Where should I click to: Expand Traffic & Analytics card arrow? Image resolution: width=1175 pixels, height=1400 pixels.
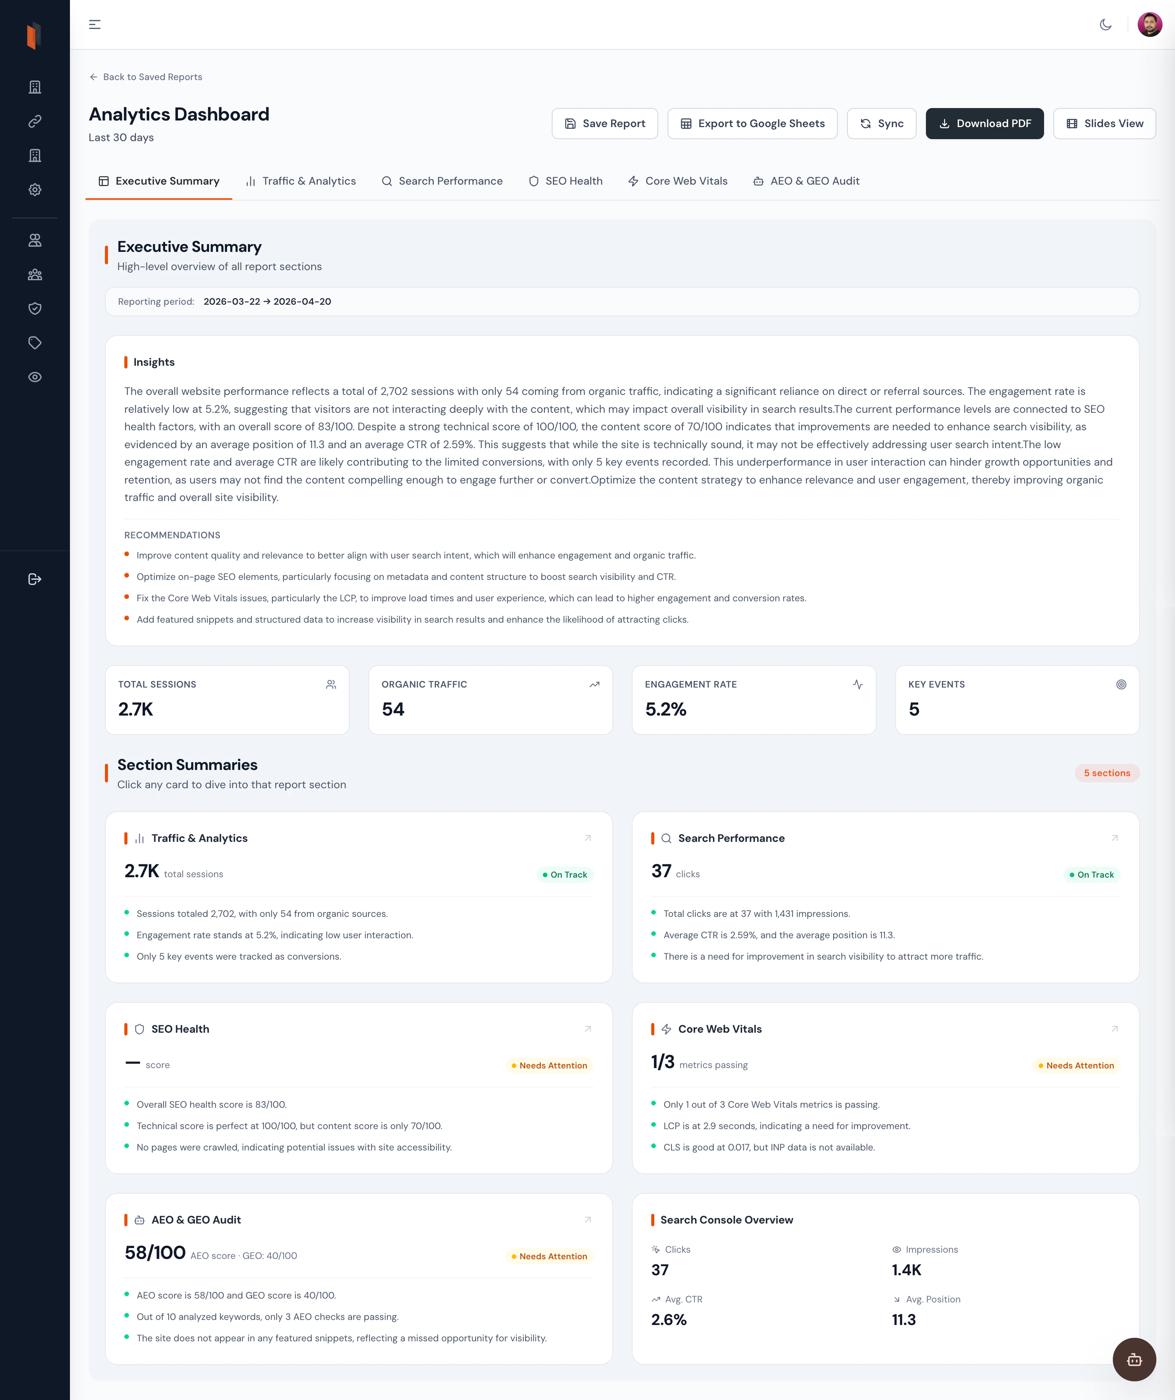tap(587, 838)
